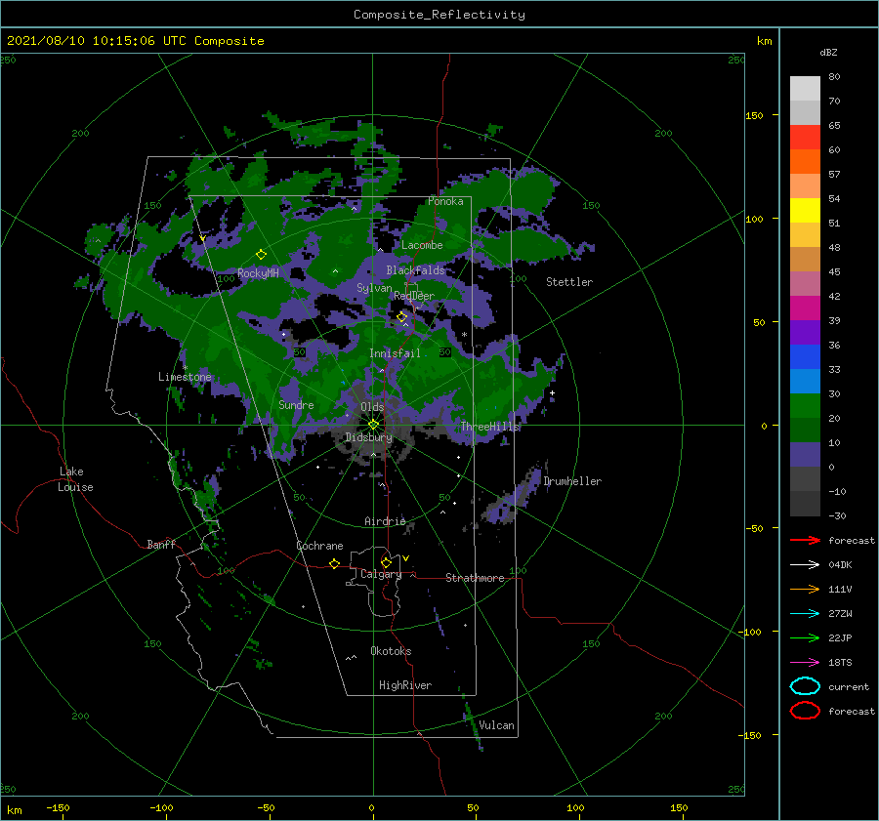Click the 27ZW legend text
Image resolution: width=879 pixels, height=821 pixels.
pyautogui.click(x=840, y=614)
